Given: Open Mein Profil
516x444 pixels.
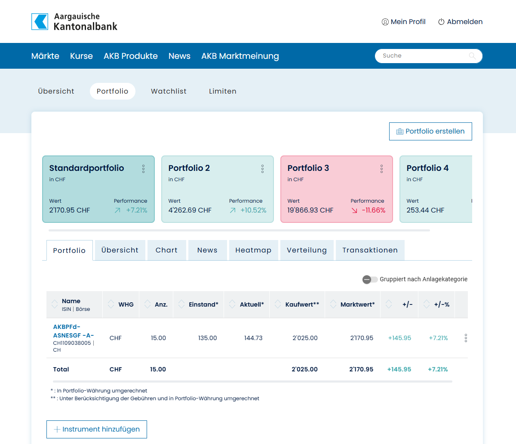Looking at the screenshot, I should coord(403,21).
